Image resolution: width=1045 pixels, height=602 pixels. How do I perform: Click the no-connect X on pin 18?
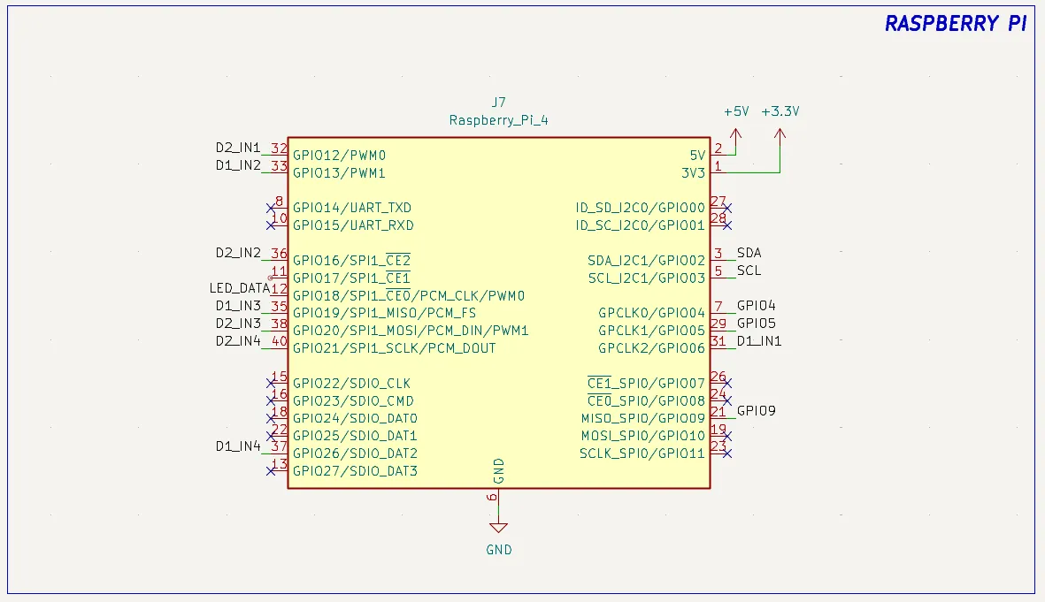click(271, 419)
